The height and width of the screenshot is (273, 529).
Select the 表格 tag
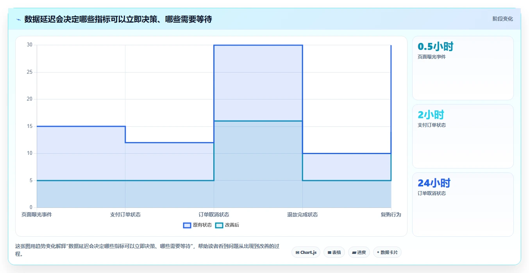(334, 252)
